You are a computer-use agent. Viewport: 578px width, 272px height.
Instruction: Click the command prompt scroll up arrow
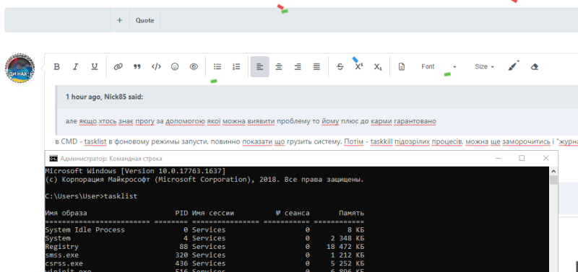553,171
